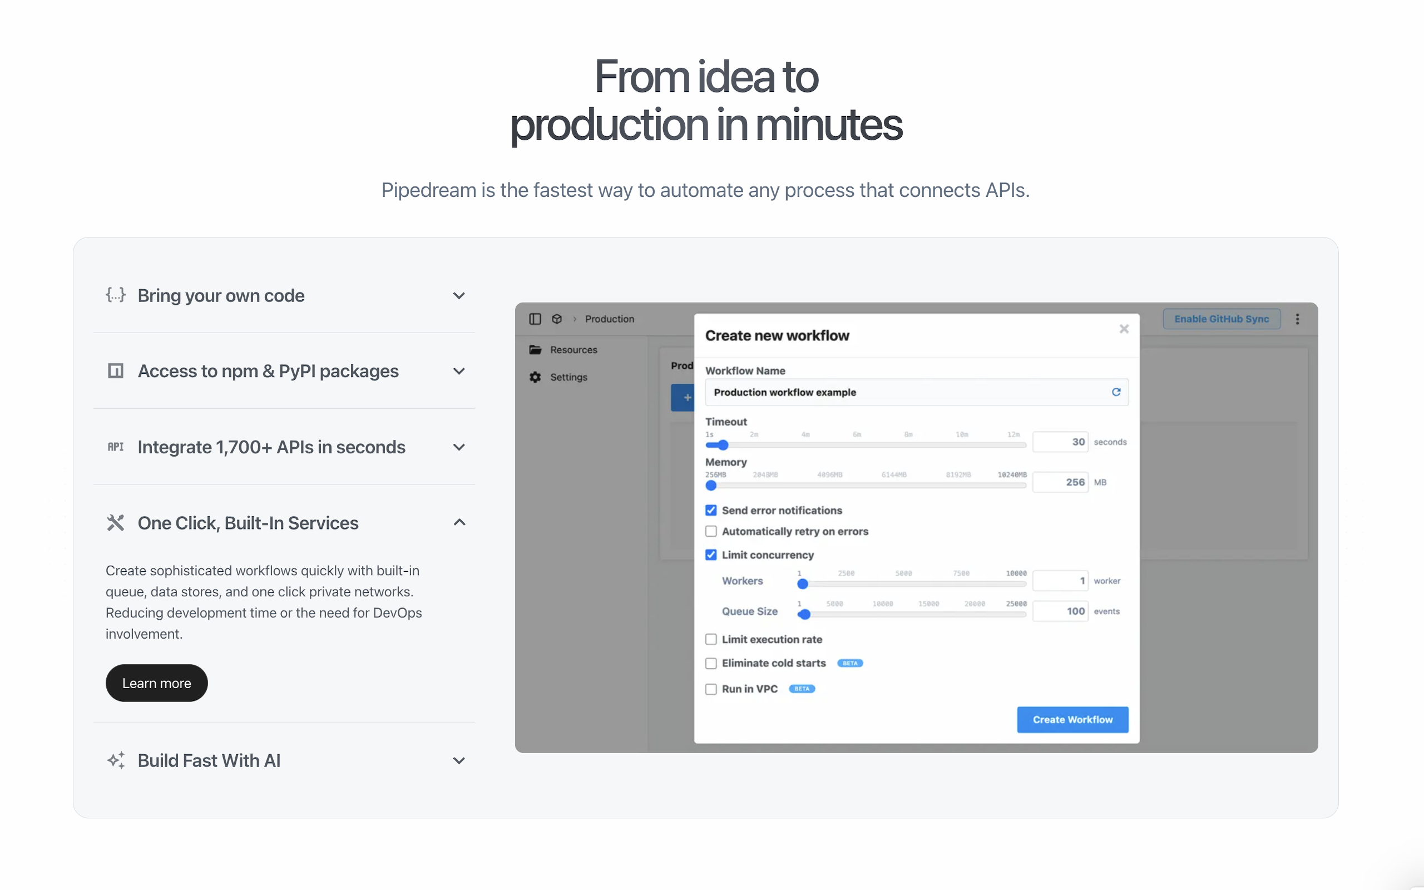Click the workflow name refresh icon
The width and height of the screenshot is (1424, 890).
1116,392
